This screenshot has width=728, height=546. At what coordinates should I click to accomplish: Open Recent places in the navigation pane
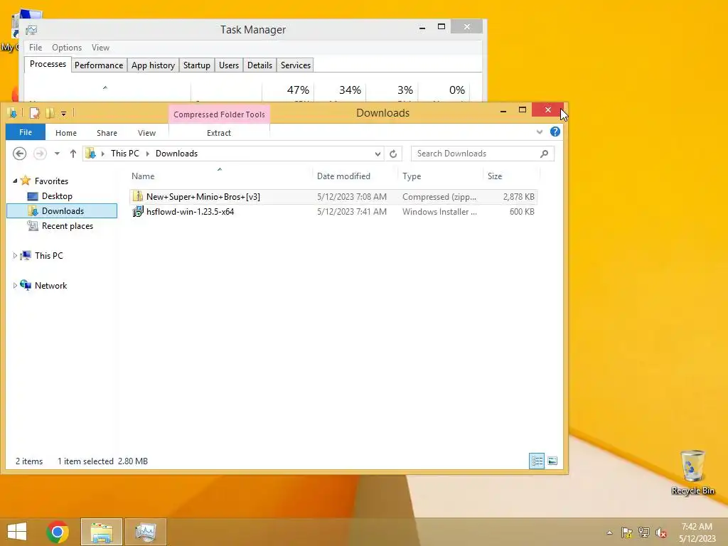[60, 225]
